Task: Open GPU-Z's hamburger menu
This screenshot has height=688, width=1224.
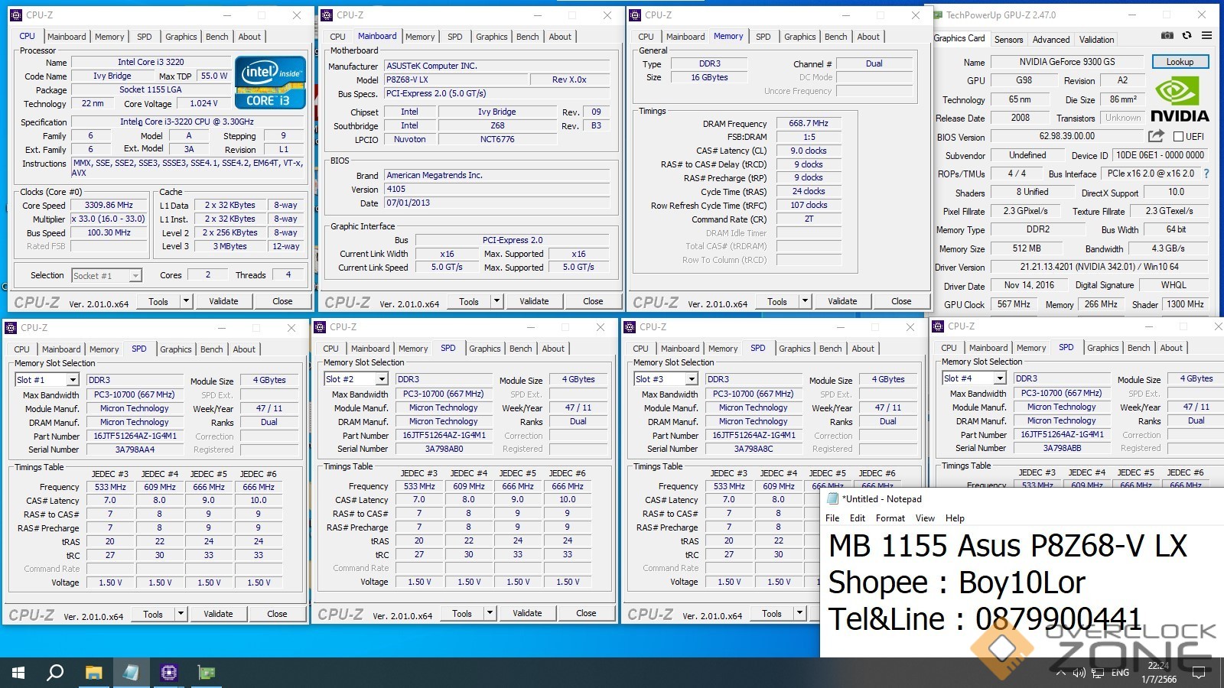Action: pyautogui.click(x=1206, y=35)
